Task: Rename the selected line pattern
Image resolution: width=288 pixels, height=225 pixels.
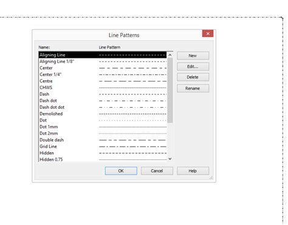Action: (x=193, y=88)
